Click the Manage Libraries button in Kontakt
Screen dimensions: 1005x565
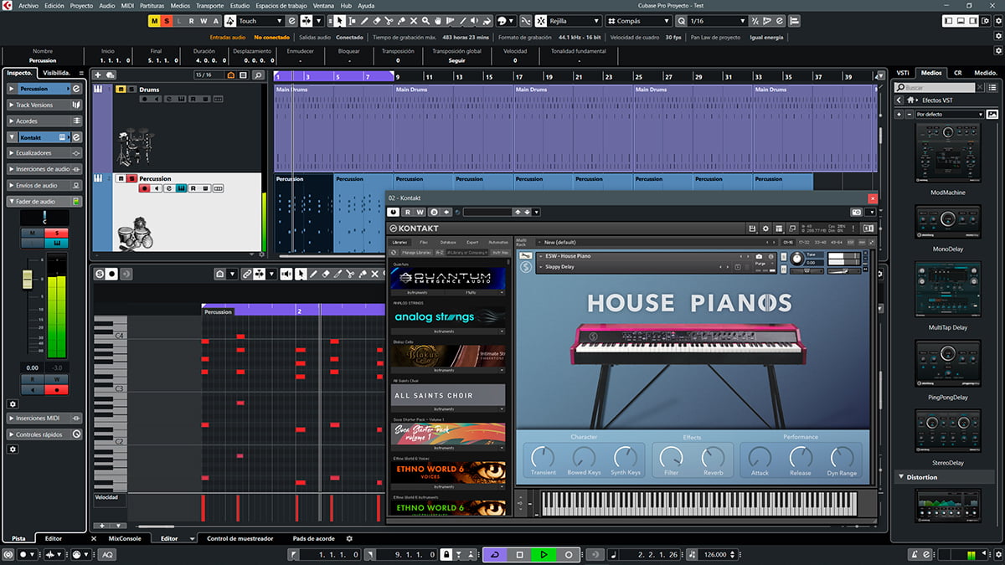(417, 251)
